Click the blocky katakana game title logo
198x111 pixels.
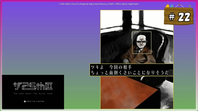coord(33,86)
